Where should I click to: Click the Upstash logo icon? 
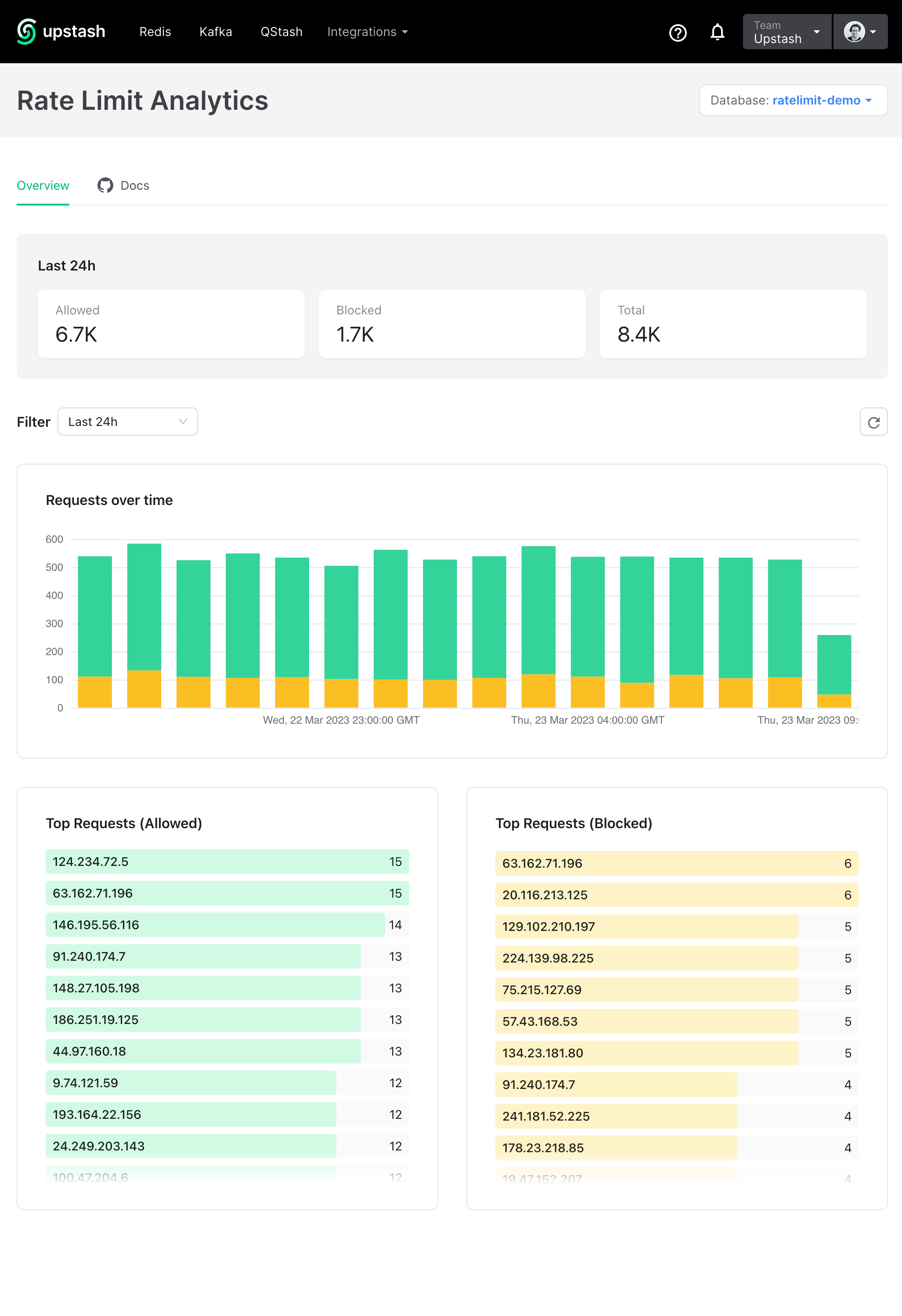tap(26, 32)
